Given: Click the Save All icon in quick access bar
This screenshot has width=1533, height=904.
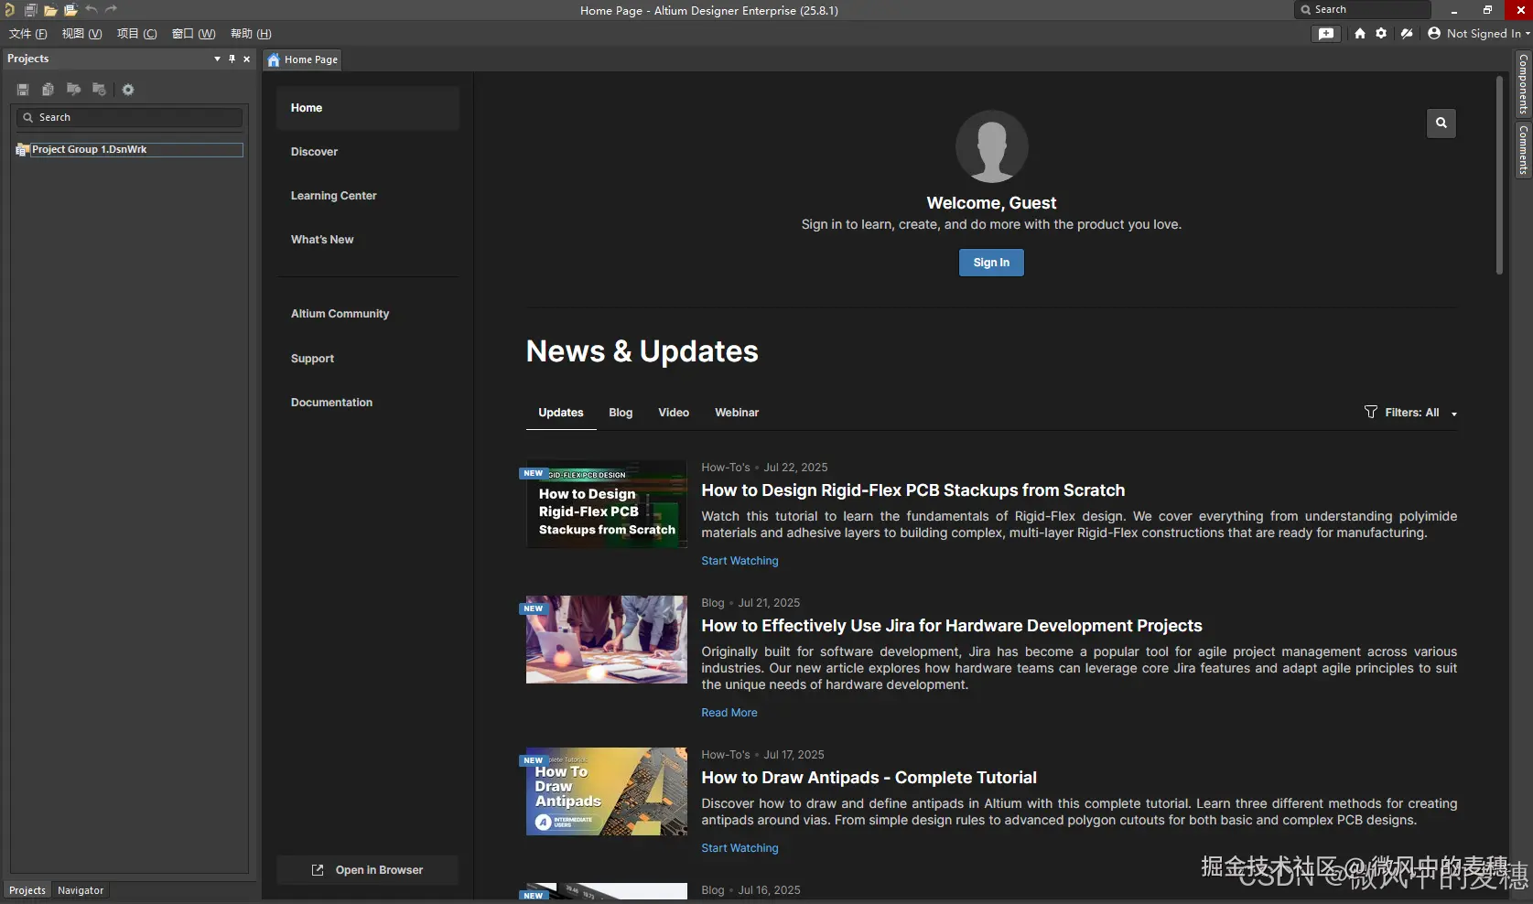Looking at the screenshot, I should 30,10.
